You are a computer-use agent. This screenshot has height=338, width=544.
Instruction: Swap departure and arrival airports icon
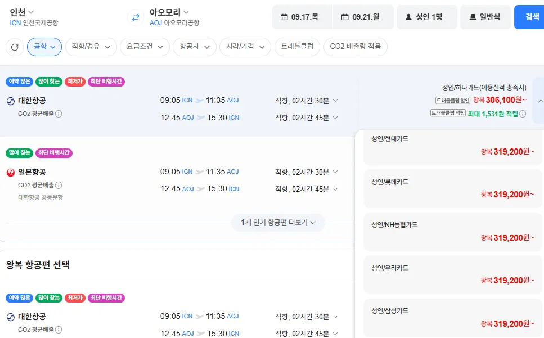(x=136, y=17)
